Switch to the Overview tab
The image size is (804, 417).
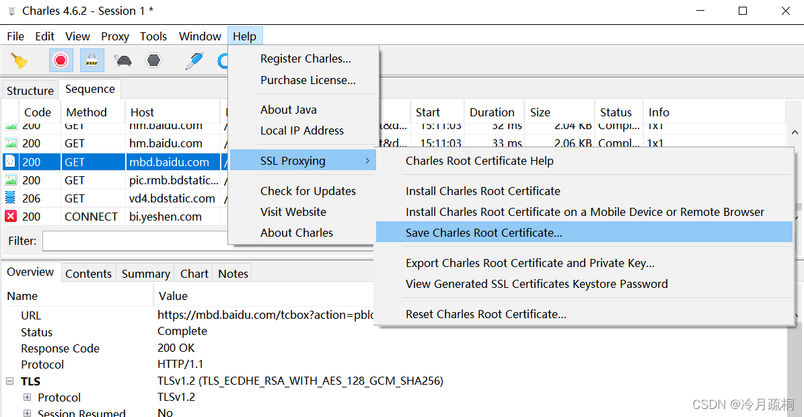[30, 272]
